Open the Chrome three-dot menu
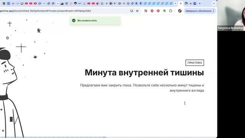Screen dimensions: 245x138 pos(214,11)
